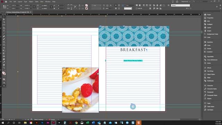Open the Windows Start menu
Viewport: 222px width, 125px height.
tap(3, 123)
